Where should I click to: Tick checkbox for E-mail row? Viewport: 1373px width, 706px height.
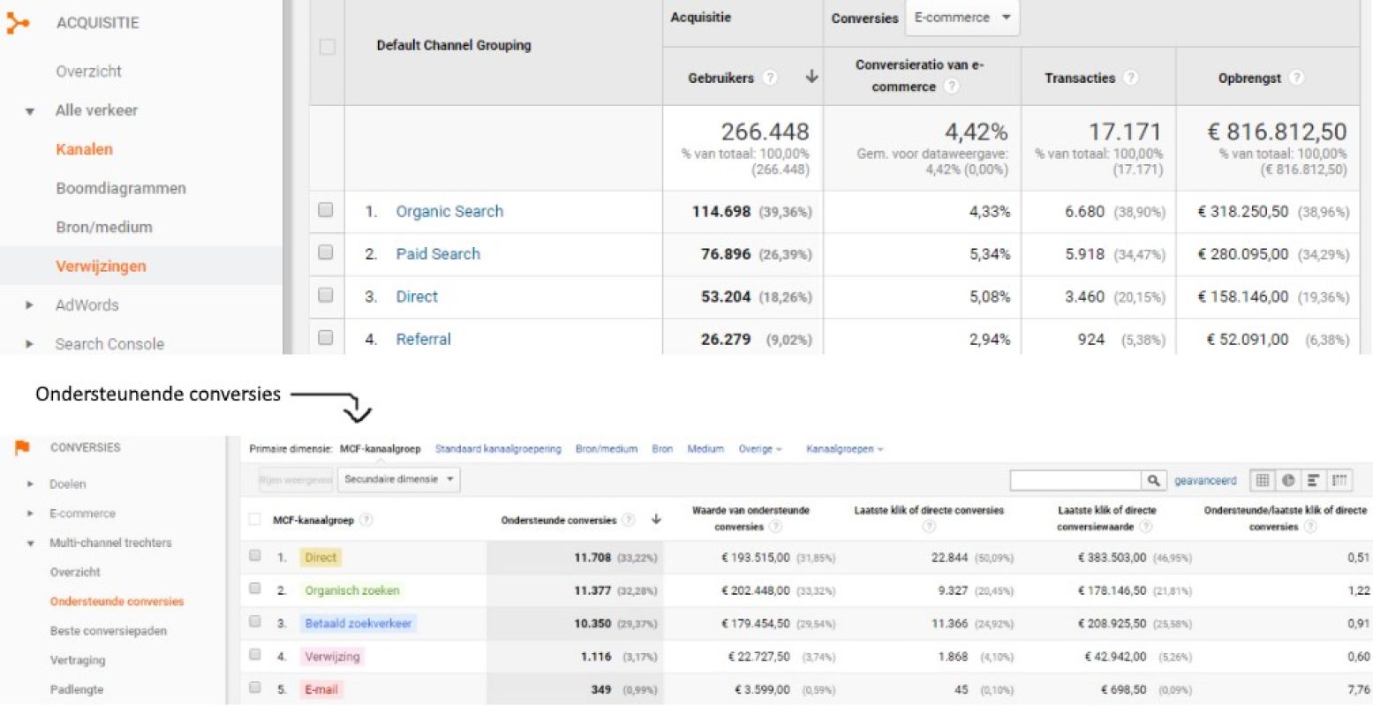point(255,687)
